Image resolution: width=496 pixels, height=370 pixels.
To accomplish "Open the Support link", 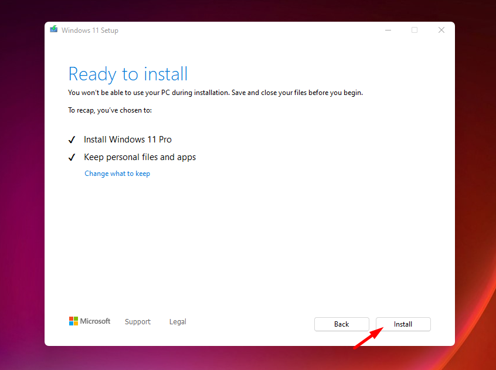I will 138,321.
